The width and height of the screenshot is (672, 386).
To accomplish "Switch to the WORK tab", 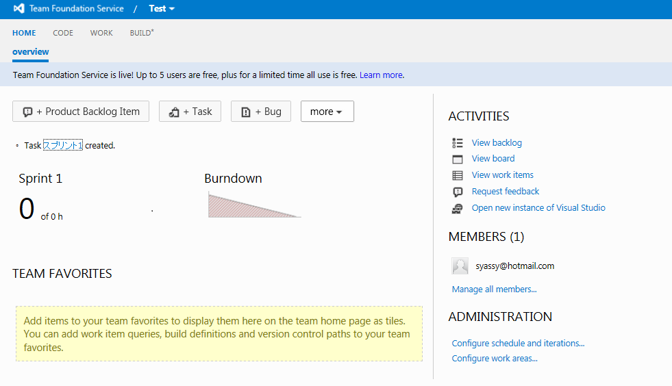I will [x=101, y=33].
